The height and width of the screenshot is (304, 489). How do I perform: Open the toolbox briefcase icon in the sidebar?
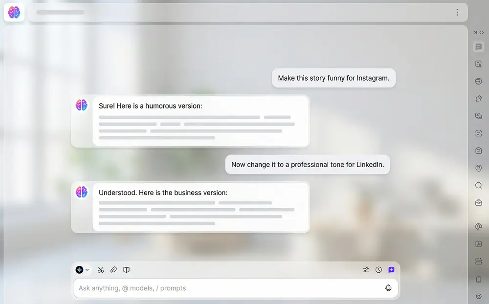coord(478,203)
